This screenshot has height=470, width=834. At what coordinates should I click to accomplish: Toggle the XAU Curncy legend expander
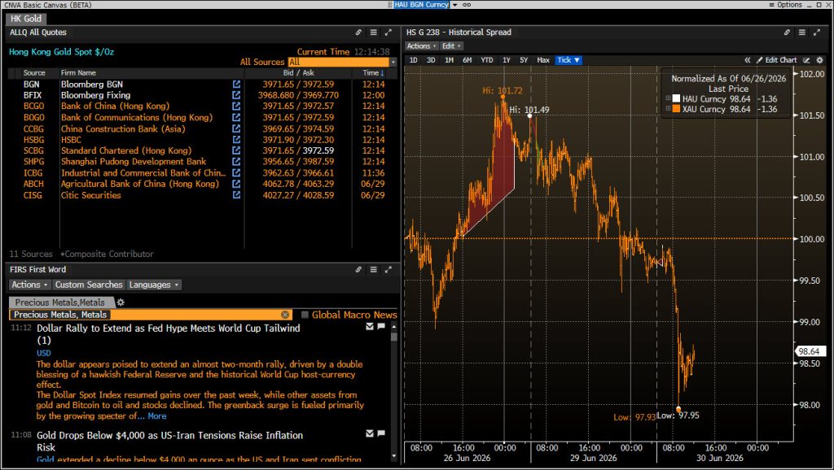click(x=668, y=109)
